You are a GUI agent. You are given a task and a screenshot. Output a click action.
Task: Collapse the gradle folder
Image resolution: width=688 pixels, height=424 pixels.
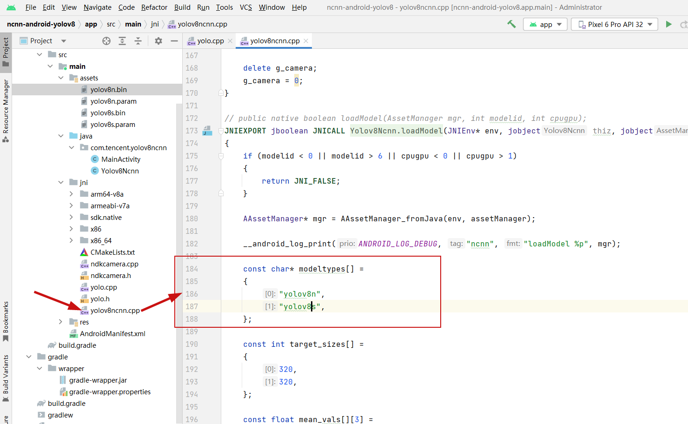(x=29, y=357)
